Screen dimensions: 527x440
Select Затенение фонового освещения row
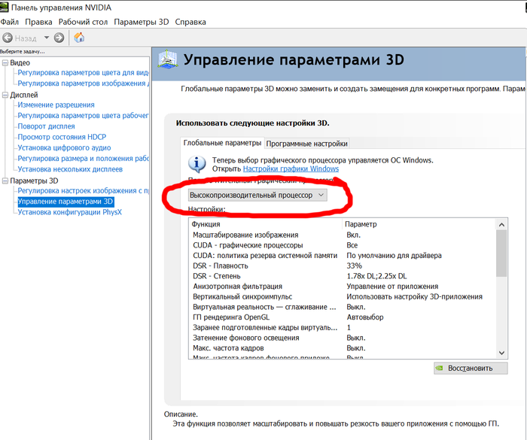click(x=343, y=338)
